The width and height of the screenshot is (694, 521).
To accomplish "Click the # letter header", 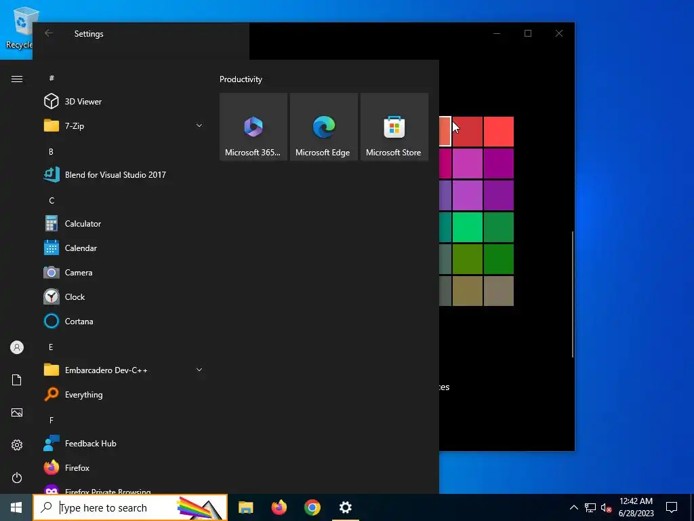I will tap(52, 78).
